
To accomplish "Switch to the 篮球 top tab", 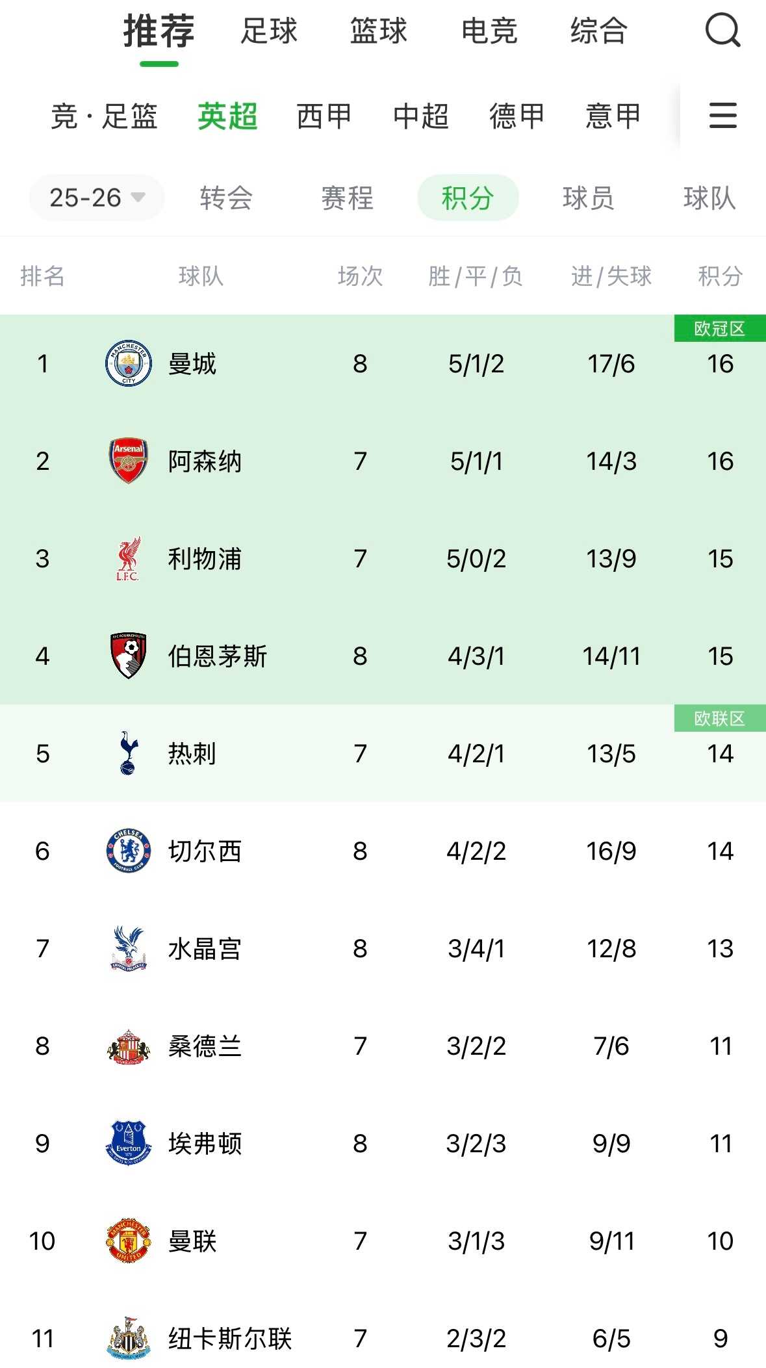I will click(379, 31).
